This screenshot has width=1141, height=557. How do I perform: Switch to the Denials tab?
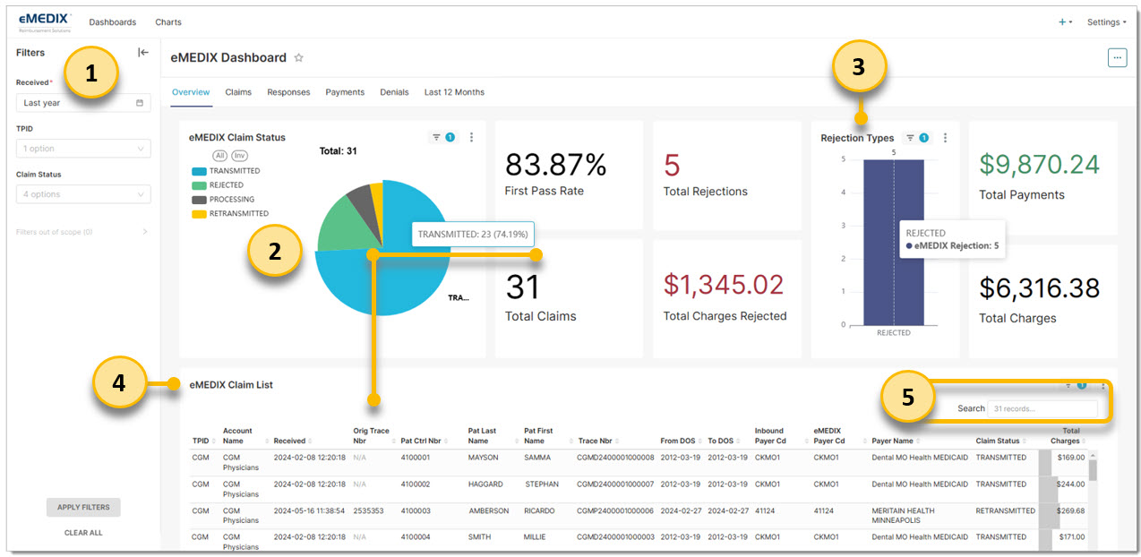click(x=394, y=92)
